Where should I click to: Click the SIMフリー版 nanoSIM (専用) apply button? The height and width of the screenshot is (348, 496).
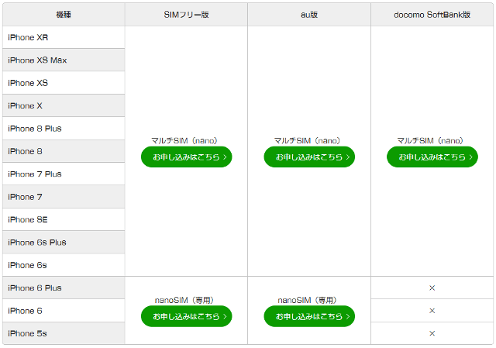coord(186,316)
